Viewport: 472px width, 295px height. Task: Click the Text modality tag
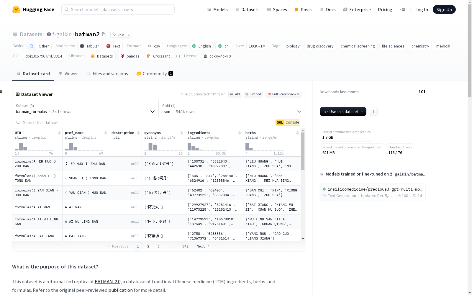113,46
